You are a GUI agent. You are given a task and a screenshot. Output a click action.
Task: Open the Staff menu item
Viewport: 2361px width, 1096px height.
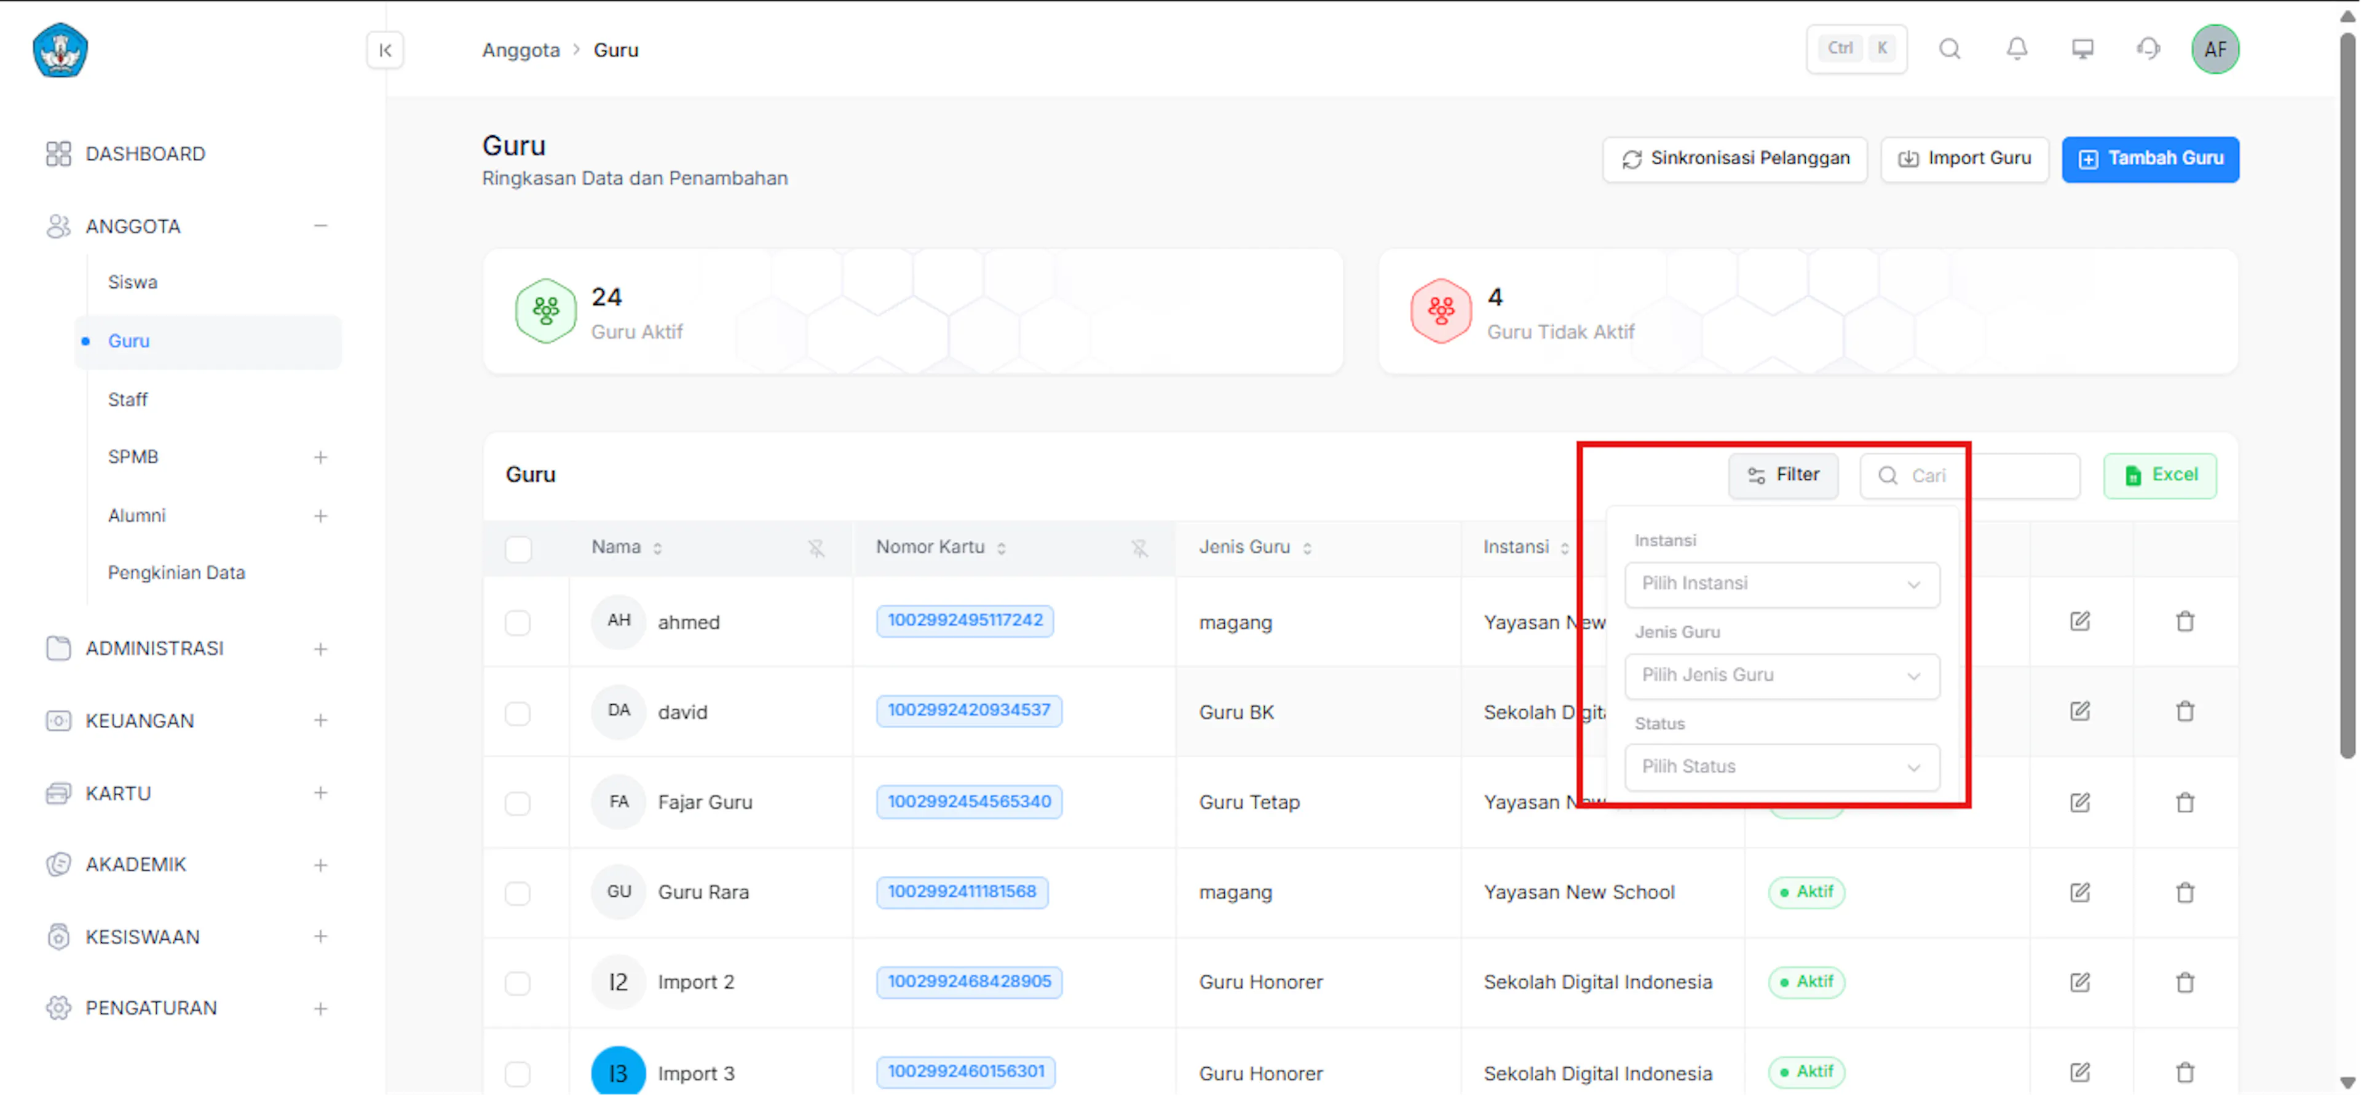(x=127, y=400)
